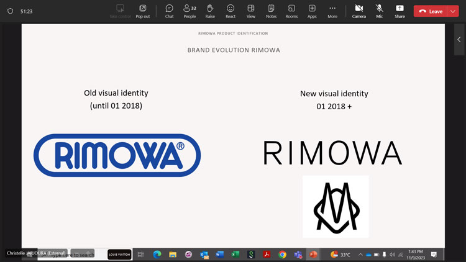This screenshot has width=466, height=262.
Task: Open meeting Notes
Action: tap(271, 11)
